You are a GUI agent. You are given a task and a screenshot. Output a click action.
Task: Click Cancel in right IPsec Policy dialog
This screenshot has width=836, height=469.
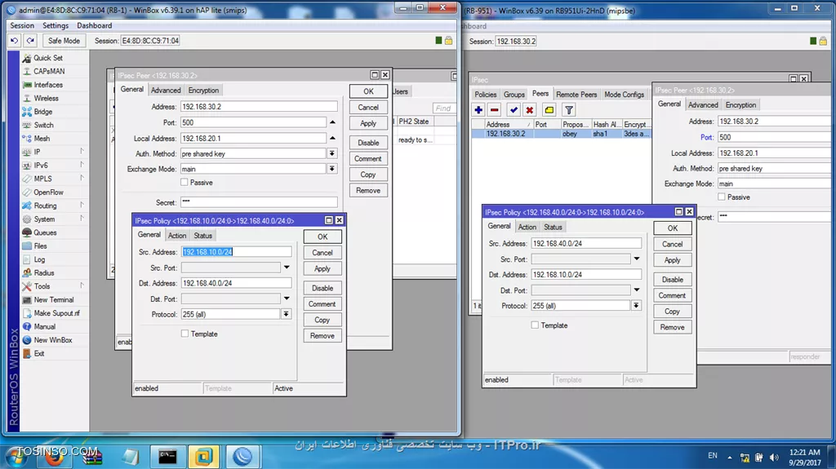(673, 244)
